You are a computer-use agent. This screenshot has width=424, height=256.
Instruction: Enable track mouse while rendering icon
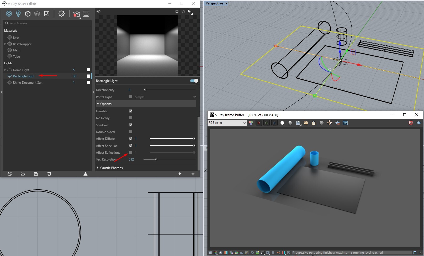330,123
